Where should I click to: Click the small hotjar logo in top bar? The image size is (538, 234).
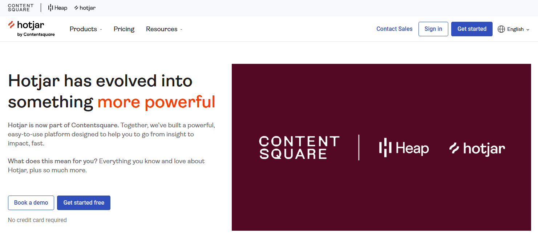[85, 8]
